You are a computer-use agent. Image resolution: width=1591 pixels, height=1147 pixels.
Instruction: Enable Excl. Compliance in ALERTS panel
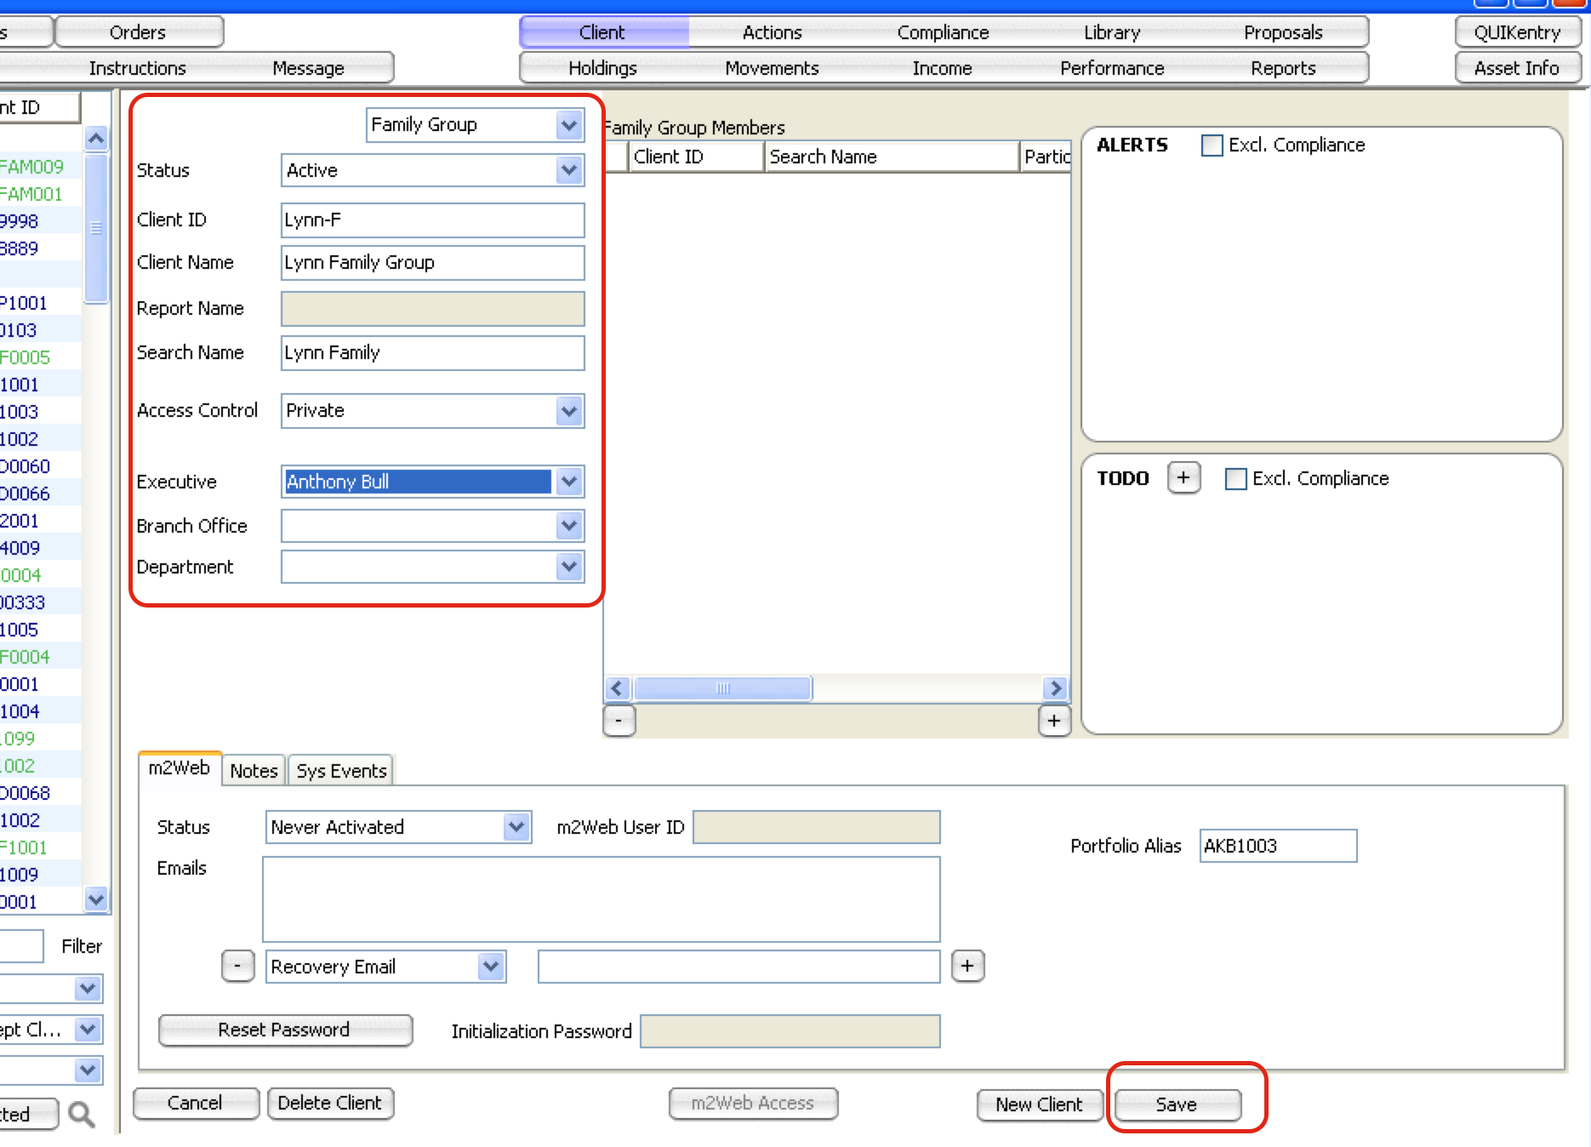point(1212,146)
